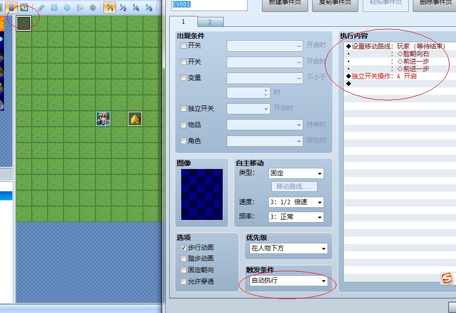Open the 优先级 dropdown showing 在人物下方
Viewport: 456px width, 313px height.
(x=288, y=248)
